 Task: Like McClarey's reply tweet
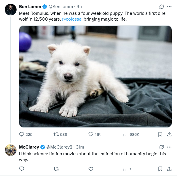click(91, 169)
